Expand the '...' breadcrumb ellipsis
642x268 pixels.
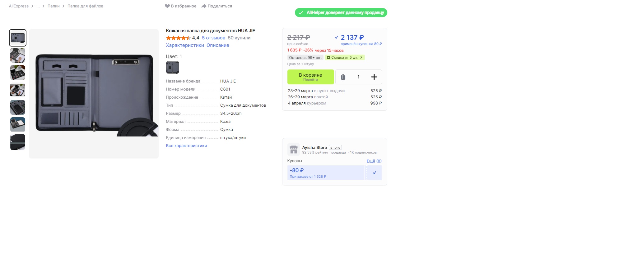click(x=38, y=6)
